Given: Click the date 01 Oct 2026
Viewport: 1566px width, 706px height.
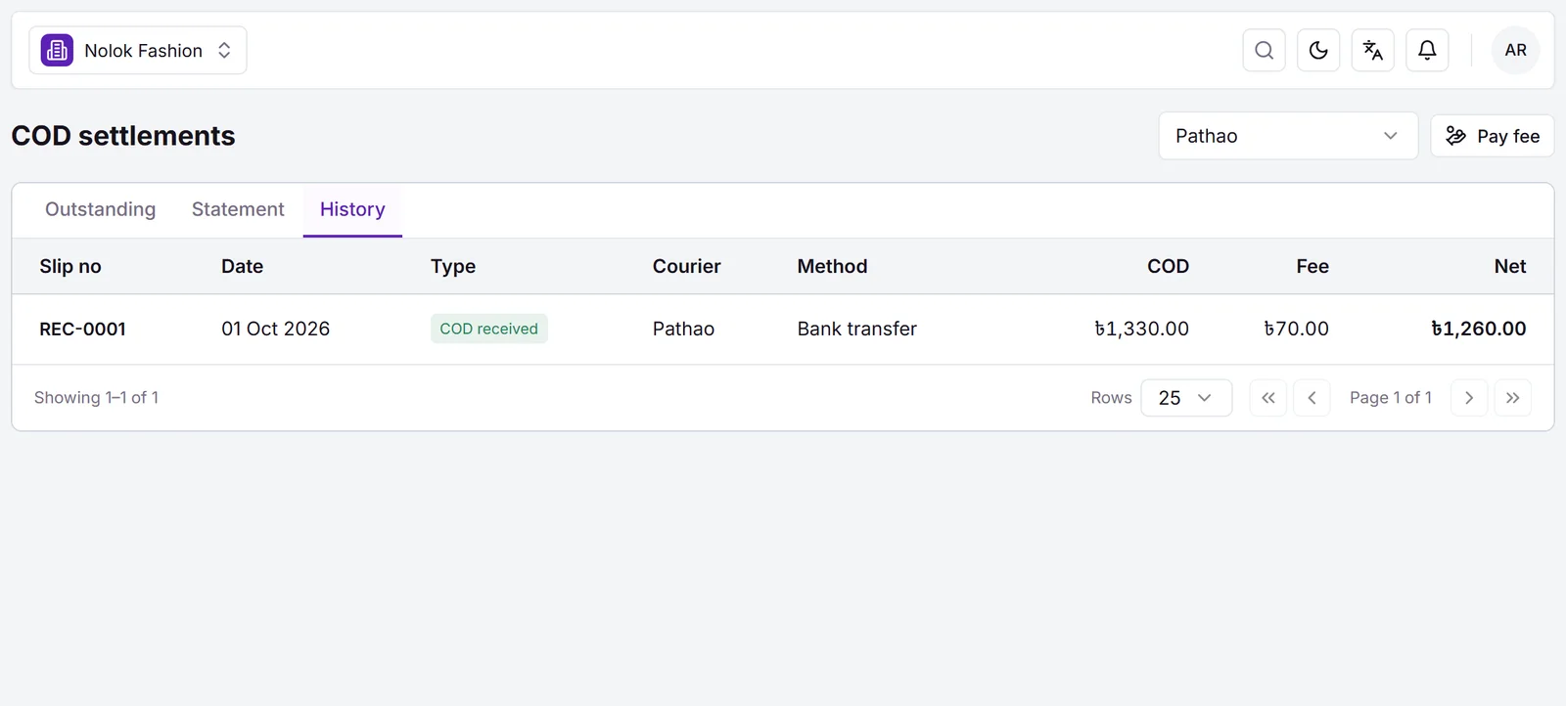Looking at the screenshot, I should (x=275, y=330).
